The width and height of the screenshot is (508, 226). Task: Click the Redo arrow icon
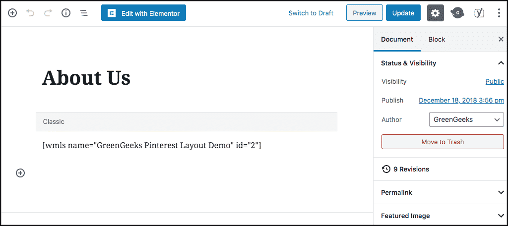(x=48, y=13)
